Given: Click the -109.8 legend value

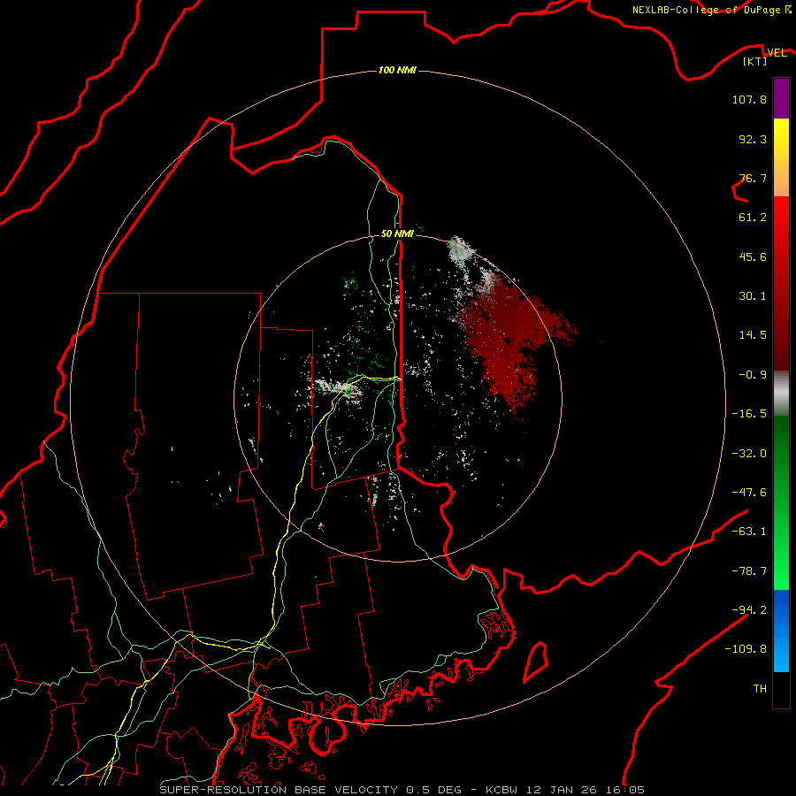Looking at the screenshot, I should click(746, 649).
